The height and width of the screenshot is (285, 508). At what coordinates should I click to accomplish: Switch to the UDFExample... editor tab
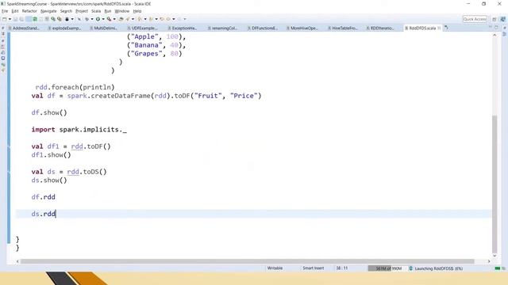click(142, 28)
